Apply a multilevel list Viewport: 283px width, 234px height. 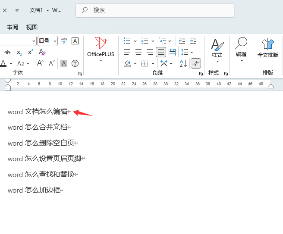click(163, 41)
